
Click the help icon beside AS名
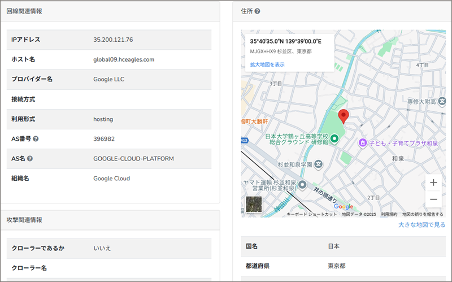coord(30,158)
